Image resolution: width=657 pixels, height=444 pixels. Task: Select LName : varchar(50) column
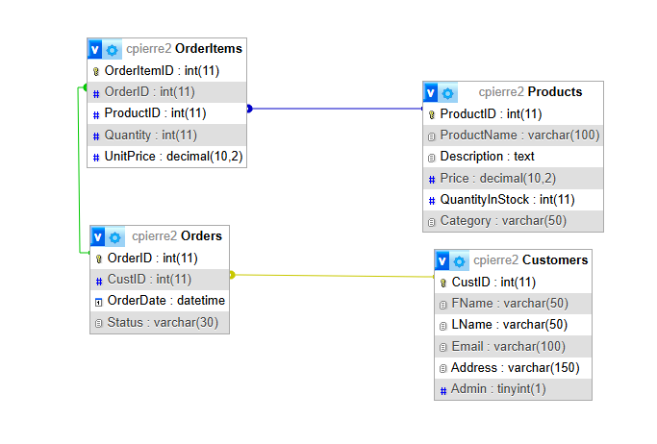click(x=514, y=325)
